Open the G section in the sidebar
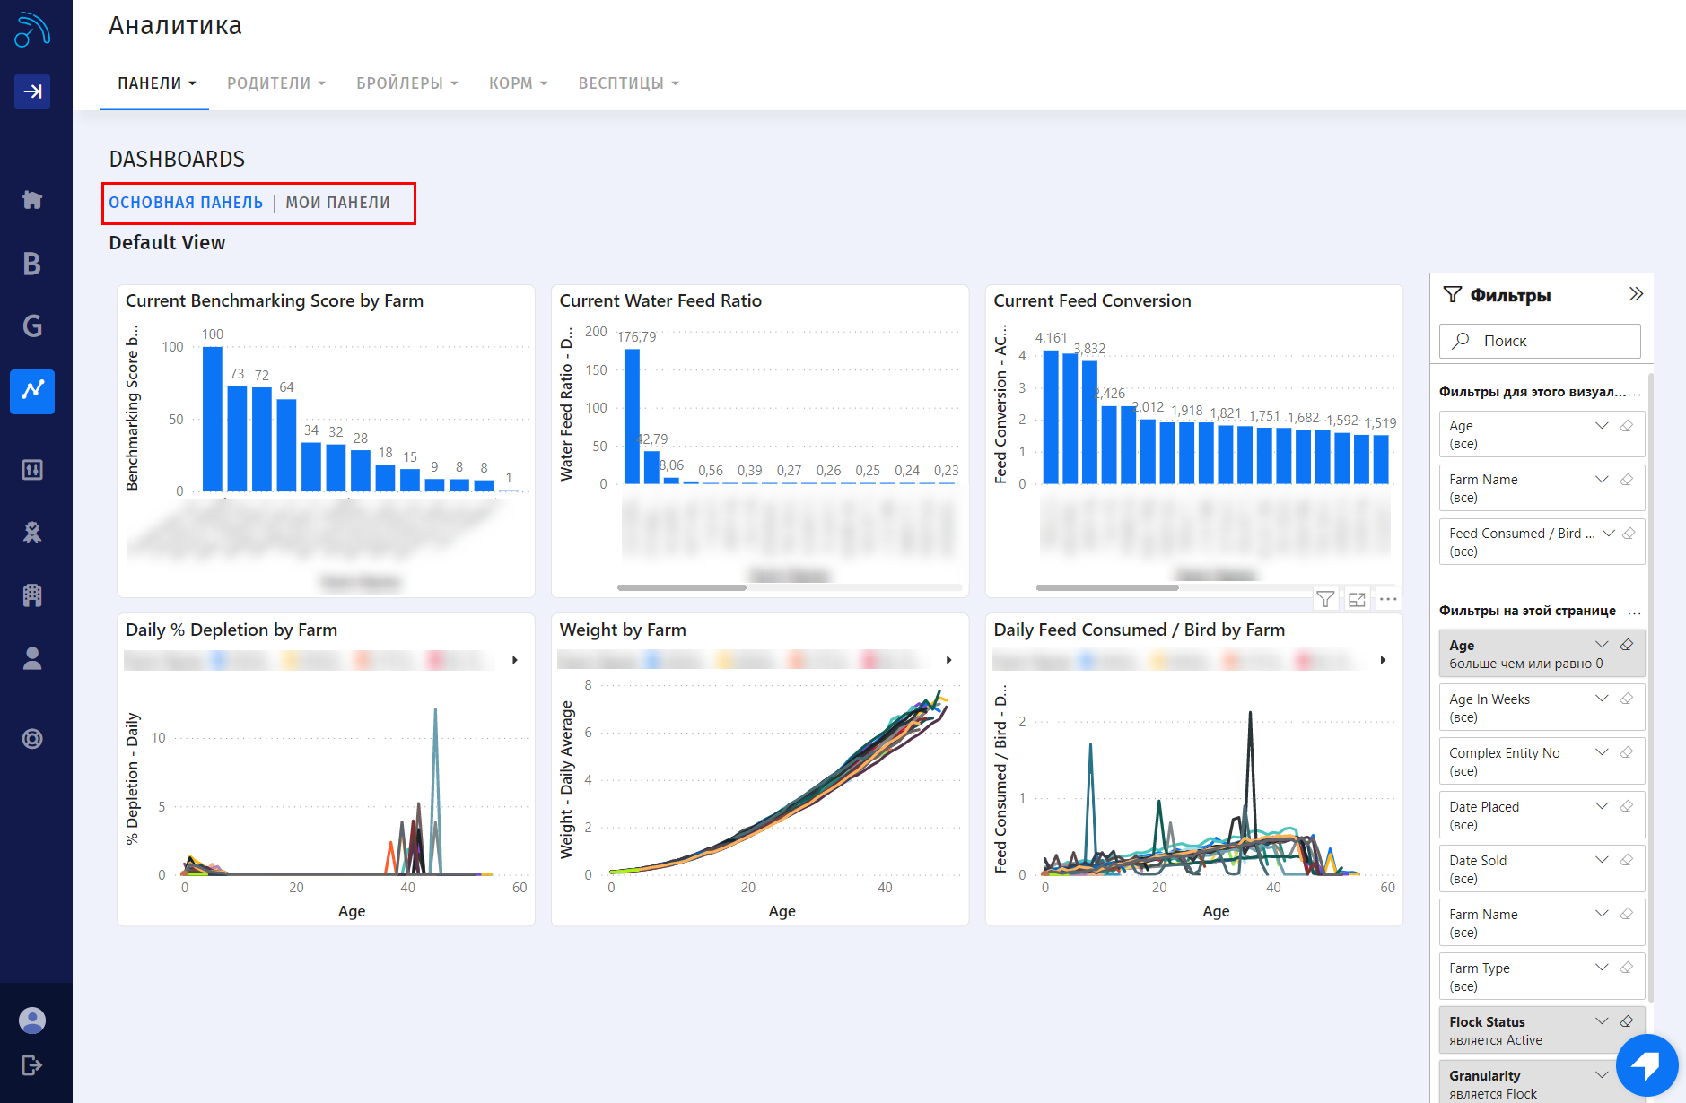The image size is (1686, 1103). 32,326
